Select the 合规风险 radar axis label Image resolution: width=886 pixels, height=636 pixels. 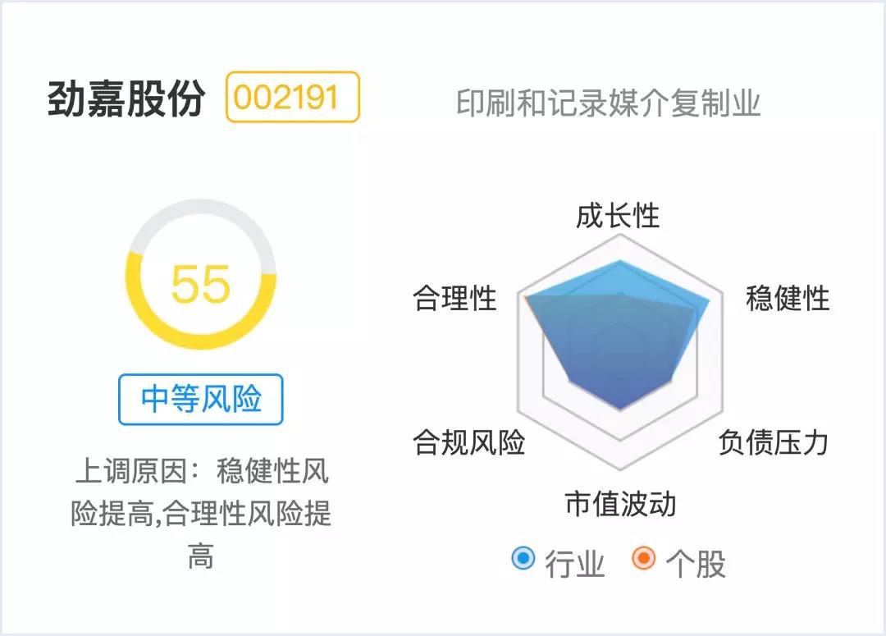coord(469,443)
